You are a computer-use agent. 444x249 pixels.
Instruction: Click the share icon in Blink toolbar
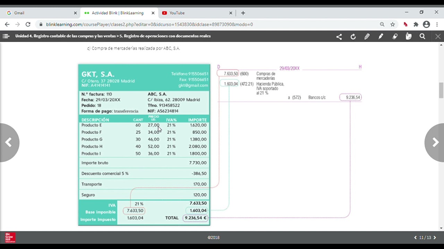[339, 37]
